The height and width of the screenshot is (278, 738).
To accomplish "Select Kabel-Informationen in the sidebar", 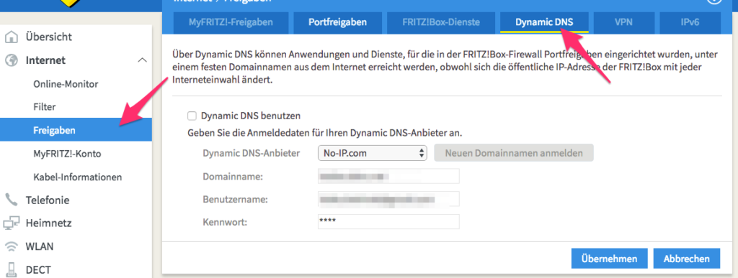I will pyautogui.click(x=78, y=177).
